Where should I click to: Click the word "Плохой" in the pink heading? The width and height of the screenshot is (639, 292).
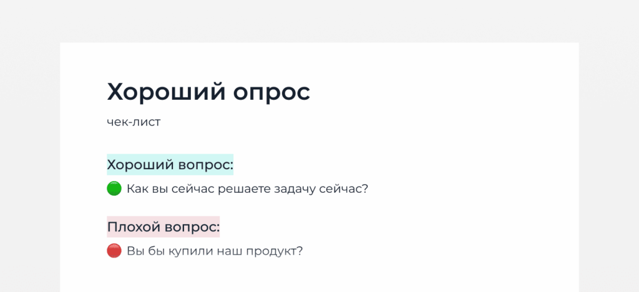click(x=134, y=227)
